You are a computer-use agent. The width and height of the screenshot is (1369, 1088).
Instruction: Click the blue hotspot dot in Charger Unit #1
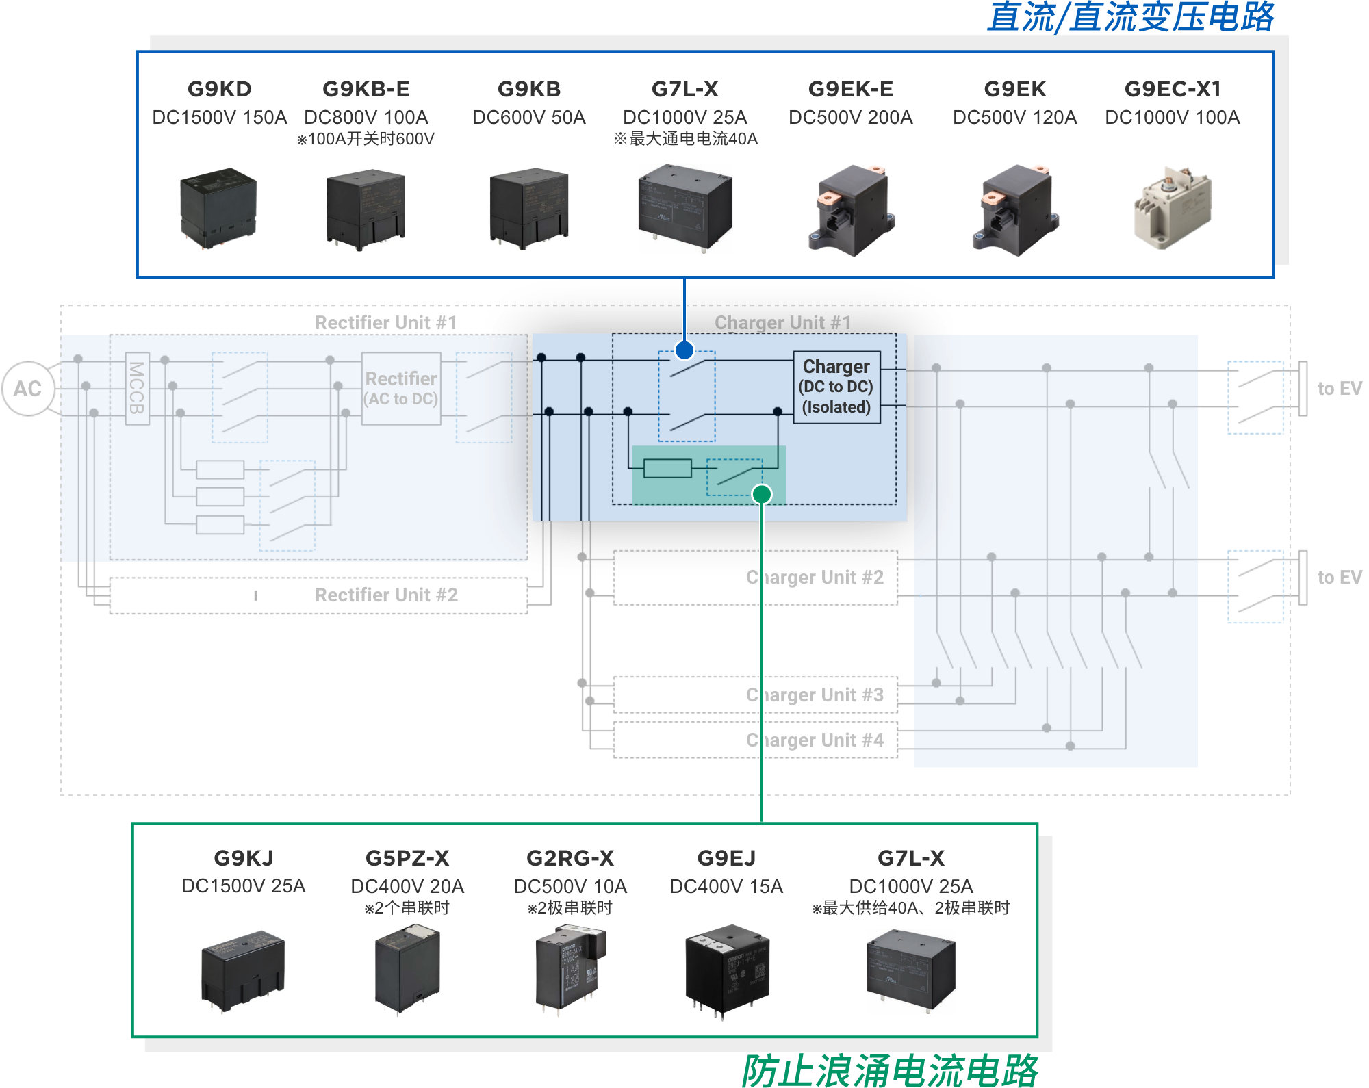click(684, 350)
